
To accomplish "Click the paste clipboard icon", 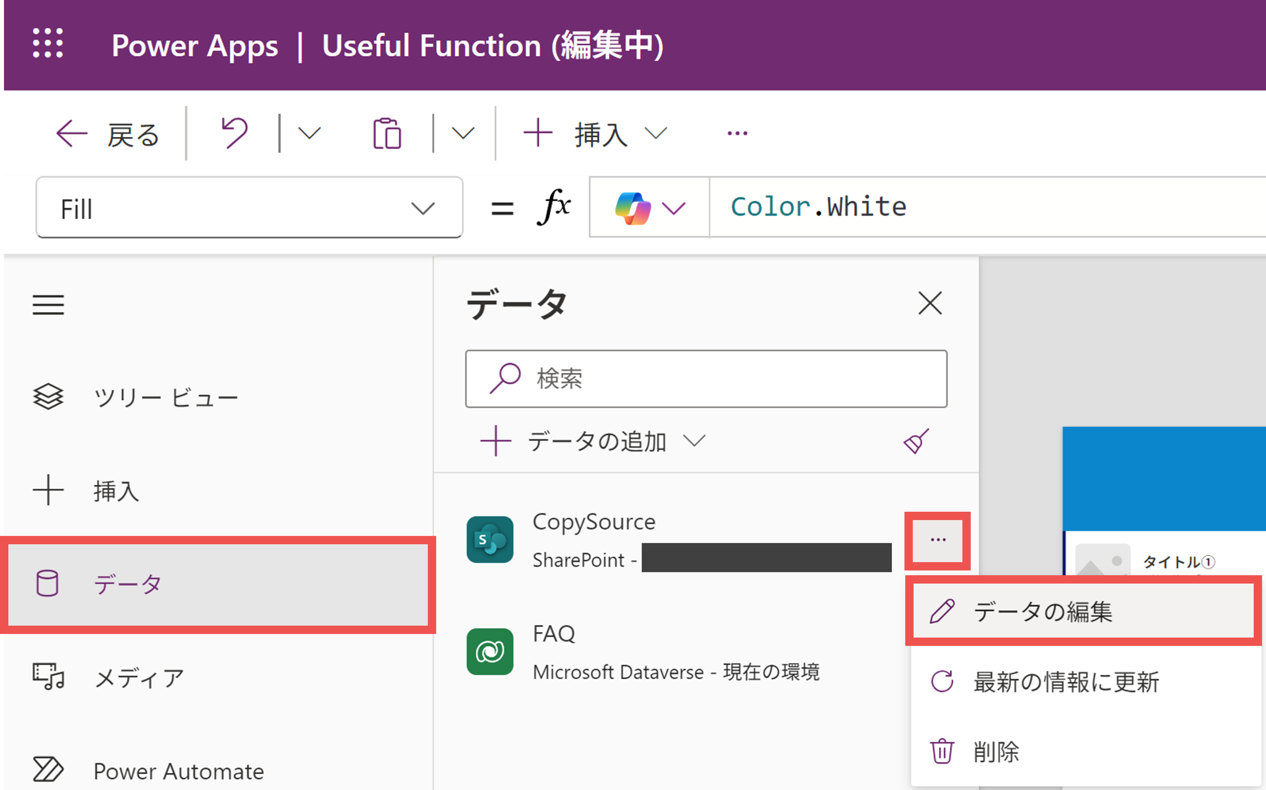I will [x=387, y=134].
